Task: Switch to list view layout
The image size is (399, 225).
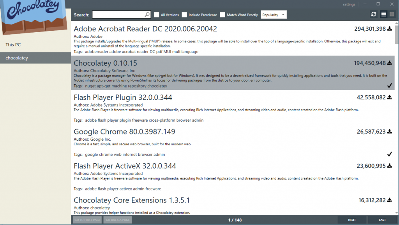Action: click(383, 14)
